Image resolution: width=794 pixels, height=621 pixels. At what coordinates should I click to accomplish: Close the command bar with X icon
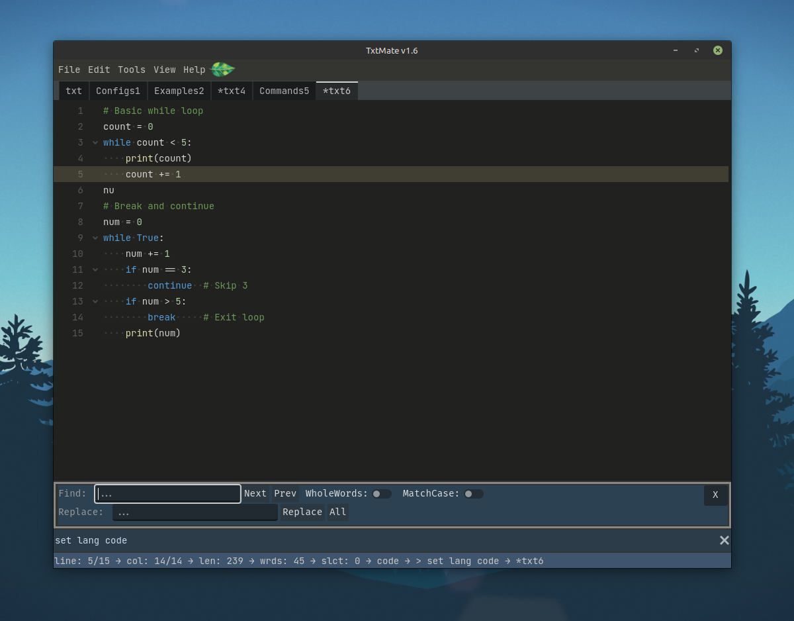coord(724,540)
